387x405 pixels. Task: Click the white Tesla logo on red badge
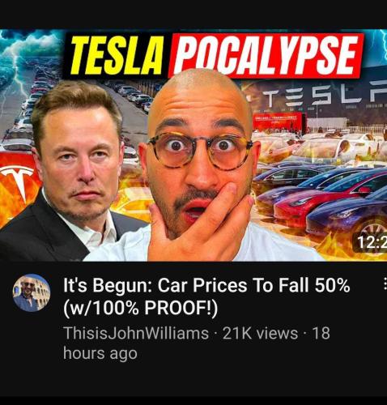point(18,182)
